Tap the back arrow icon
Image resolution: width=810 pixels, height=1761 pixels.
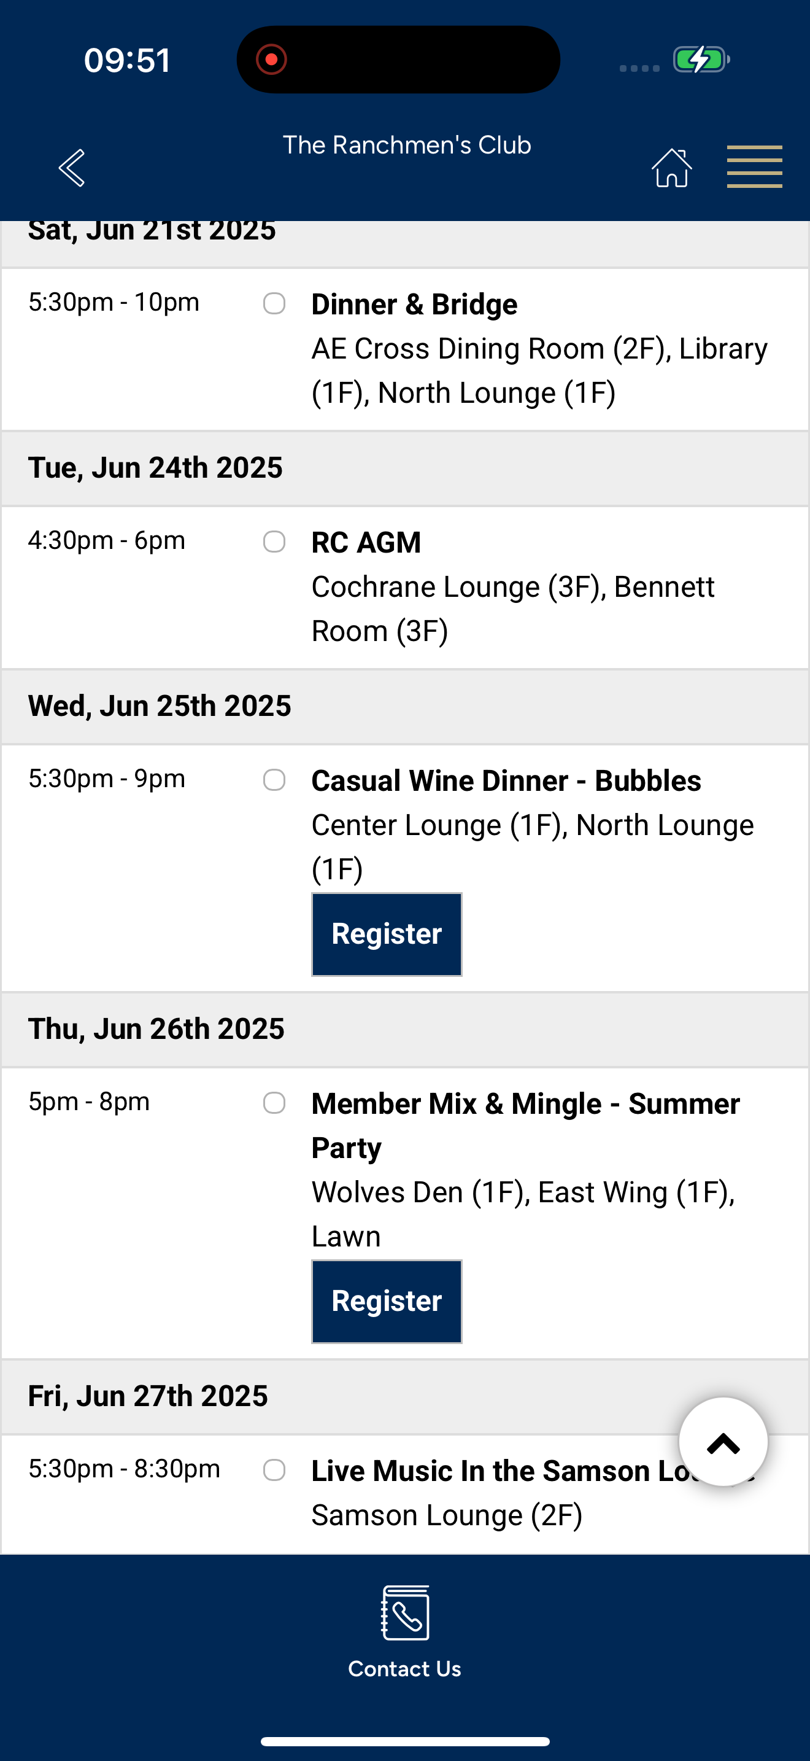click(x=72, y=168)
